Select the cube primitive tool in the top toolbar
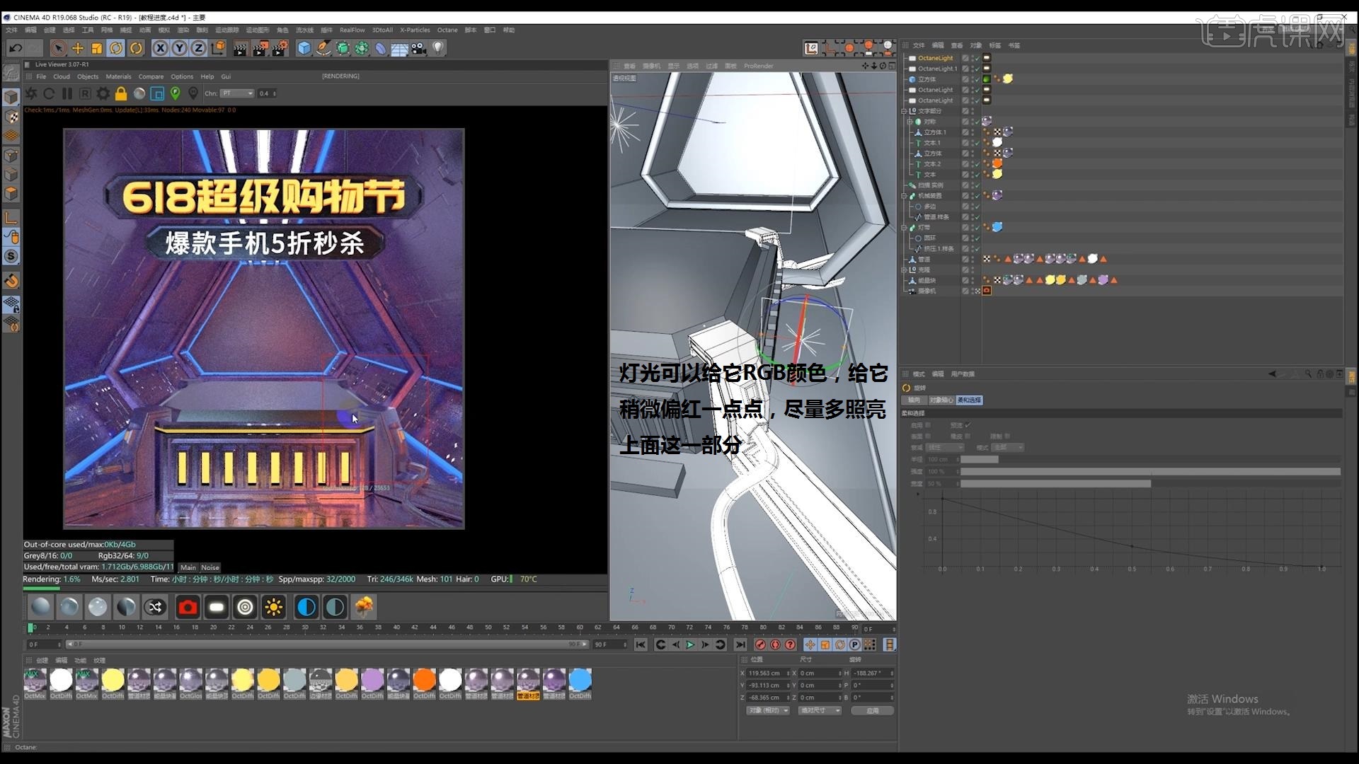The width and height of the screenshot is (1359, 764). click(304, 48)
